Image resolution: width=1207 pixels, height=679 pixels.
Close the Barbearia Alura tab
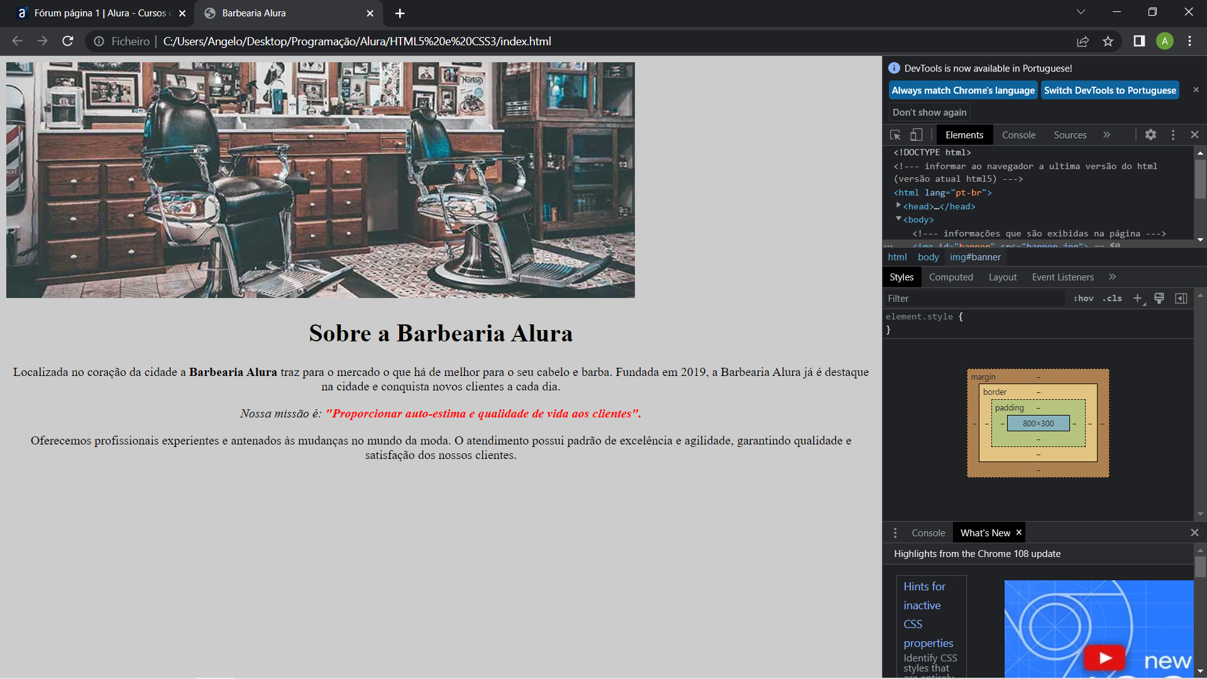370,13
